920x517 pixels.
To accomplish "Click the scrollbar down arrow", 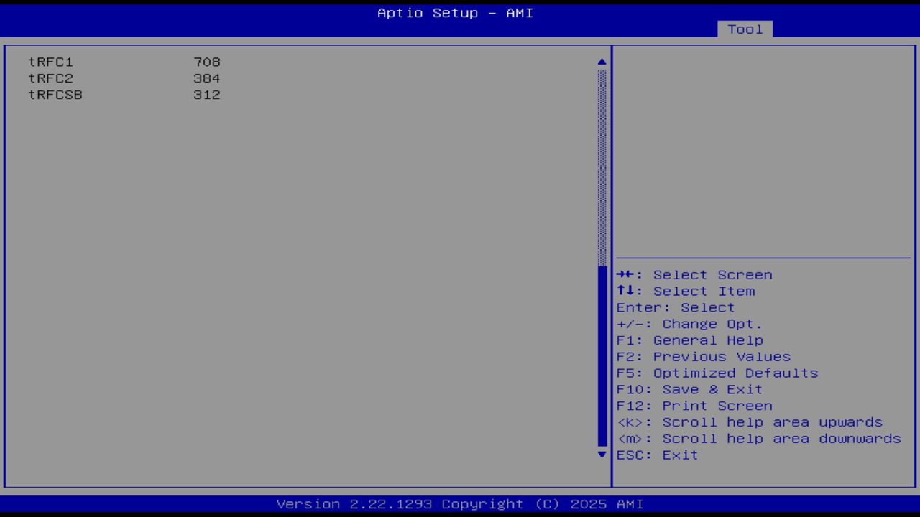I will [602, 455].
